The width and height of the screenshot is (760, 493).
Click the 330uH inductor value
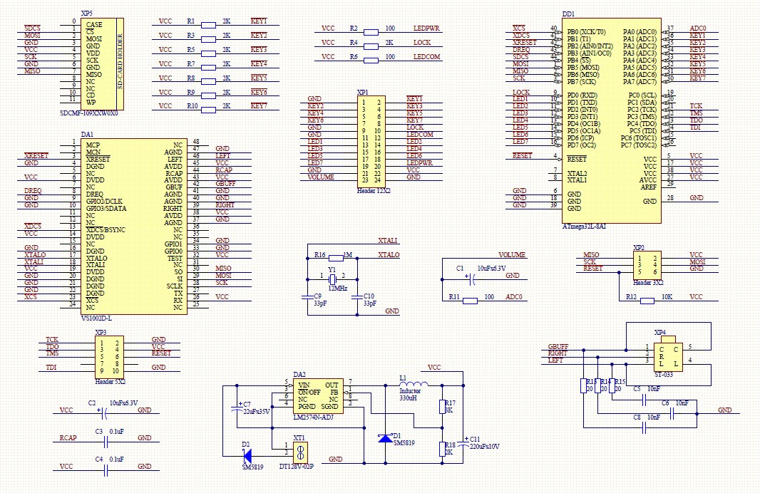pyautogui.click(x=408, y=398)
